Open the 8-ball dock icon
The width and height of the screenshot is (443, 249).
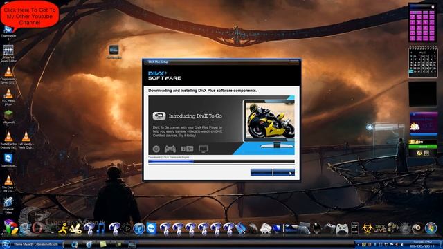point(418,228)
